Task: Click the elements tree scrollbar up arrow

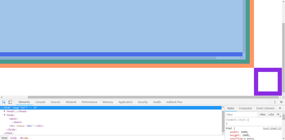Action: pyautogui.click(x=223, y=108)
